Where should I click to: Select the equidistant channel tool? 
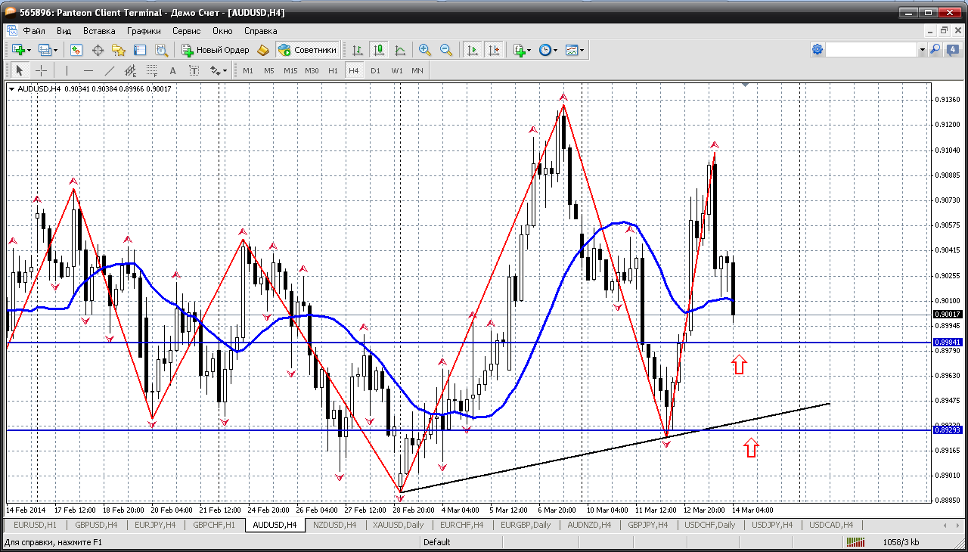(x=131, y=70)
